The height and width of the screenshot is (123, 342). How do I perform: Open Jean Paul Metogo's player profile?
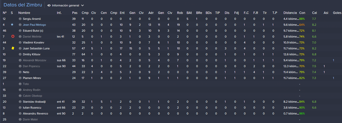34,25
